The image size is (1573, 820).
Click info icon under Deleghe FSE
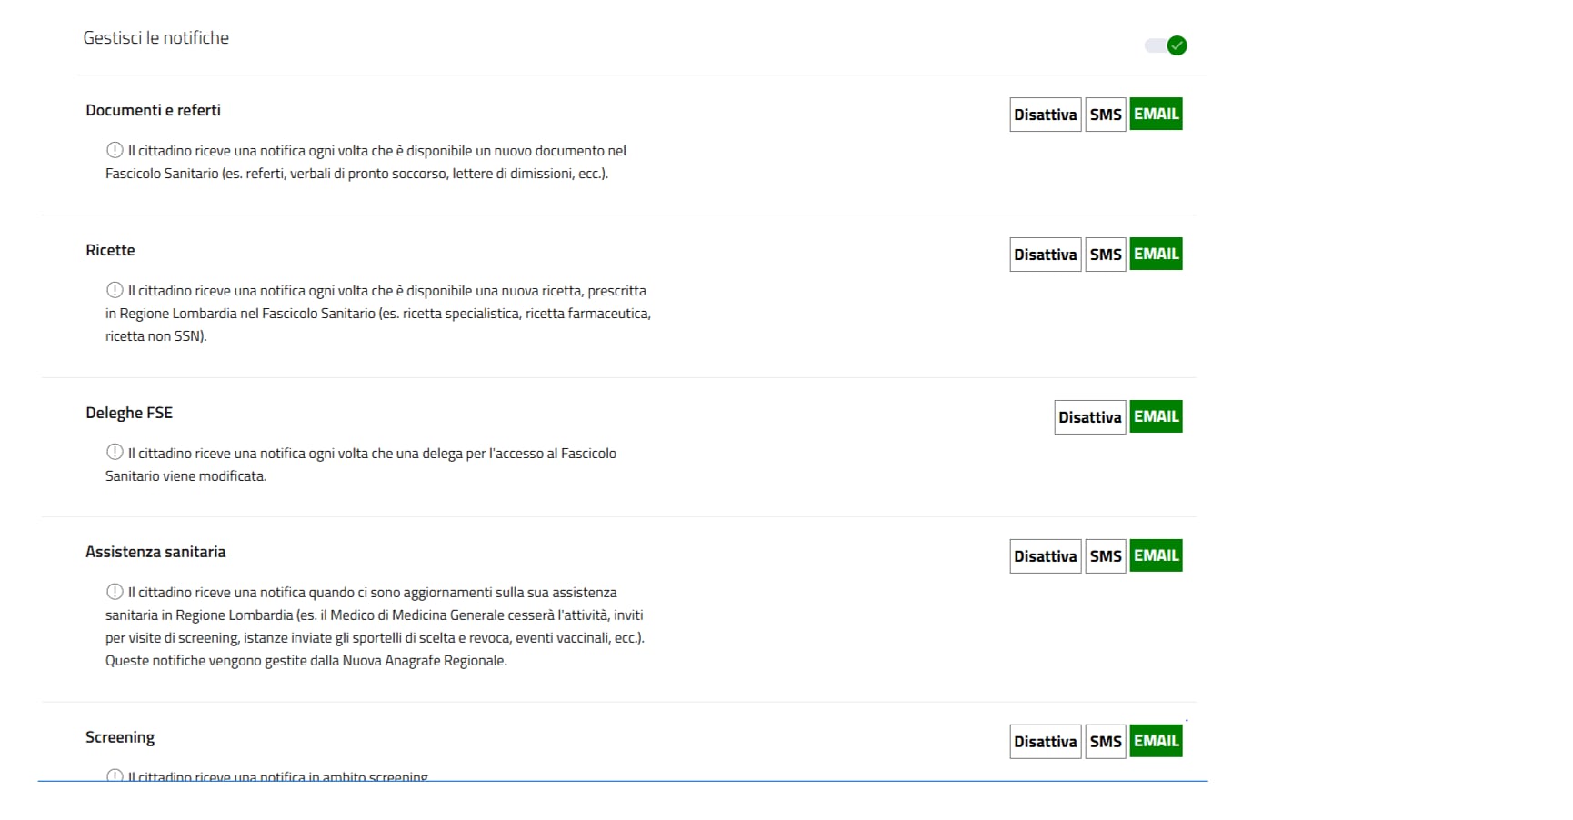[115, 452]
